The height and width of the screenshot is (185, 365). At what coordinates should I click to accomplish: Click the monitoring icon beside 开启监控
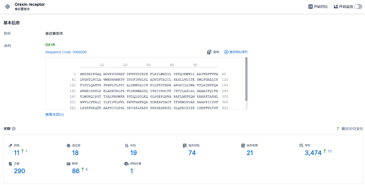pos(336,7)
